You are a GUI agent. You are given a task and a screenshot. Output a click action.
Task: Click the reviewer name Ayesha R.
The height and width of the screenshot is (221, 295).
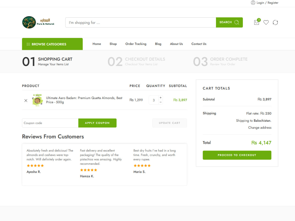pos(34,172)
